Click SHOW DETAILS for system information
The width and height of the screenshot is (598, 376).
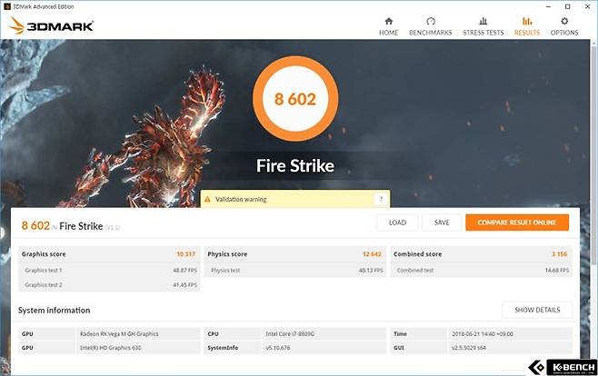pos(536,310)
